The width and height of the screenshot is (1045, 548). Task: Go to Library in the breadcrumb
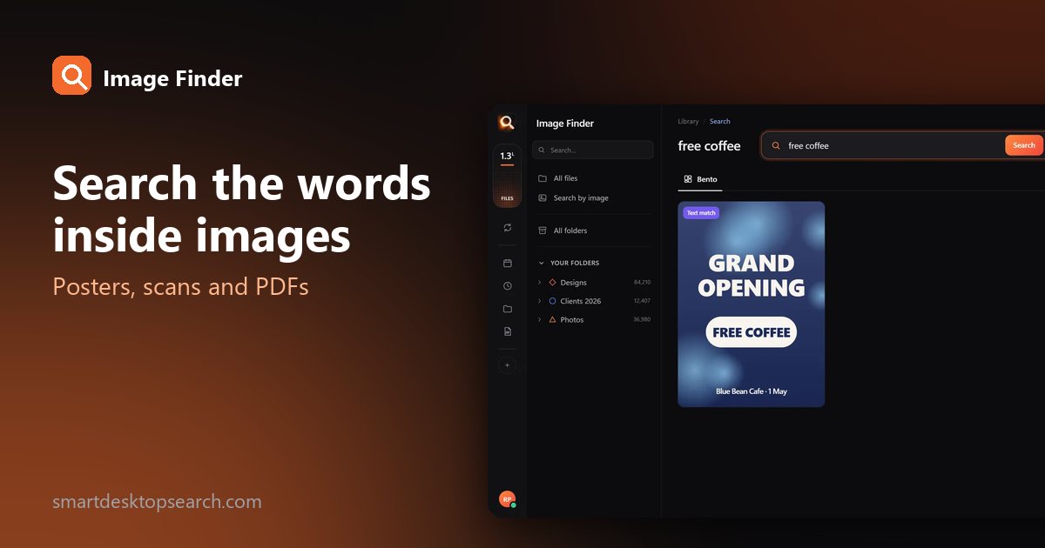pyautogui.click(x=688, y=122)
